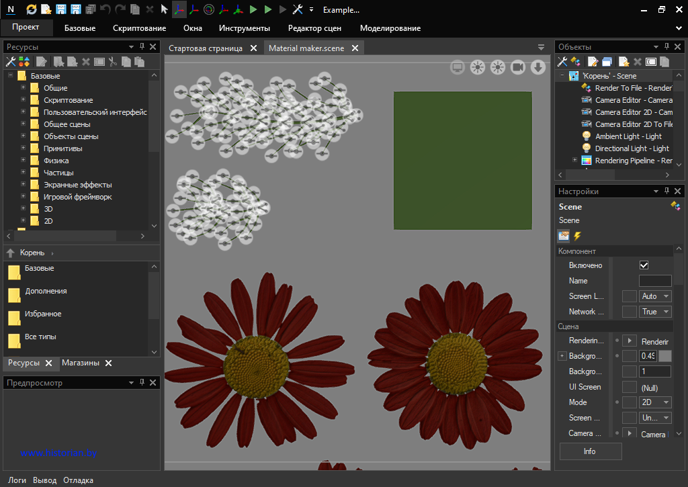Select the rotate tool with circular icon
688x487 pixels.
pyautogui.click(x=208, y=9)
